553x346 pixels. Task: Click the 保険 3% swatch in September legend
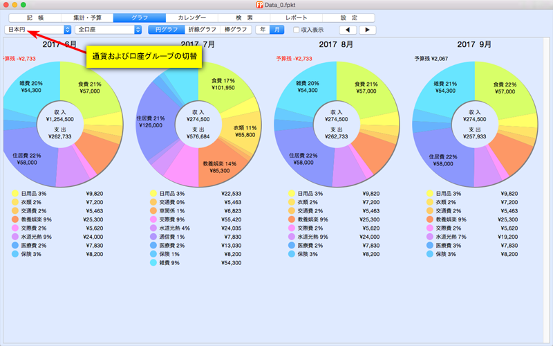[430, 254]
